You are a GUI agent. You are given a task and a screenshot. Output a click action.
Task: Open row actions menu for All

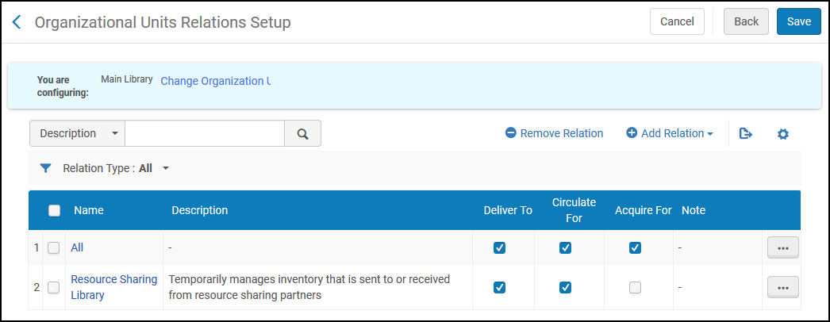point(782,247)
